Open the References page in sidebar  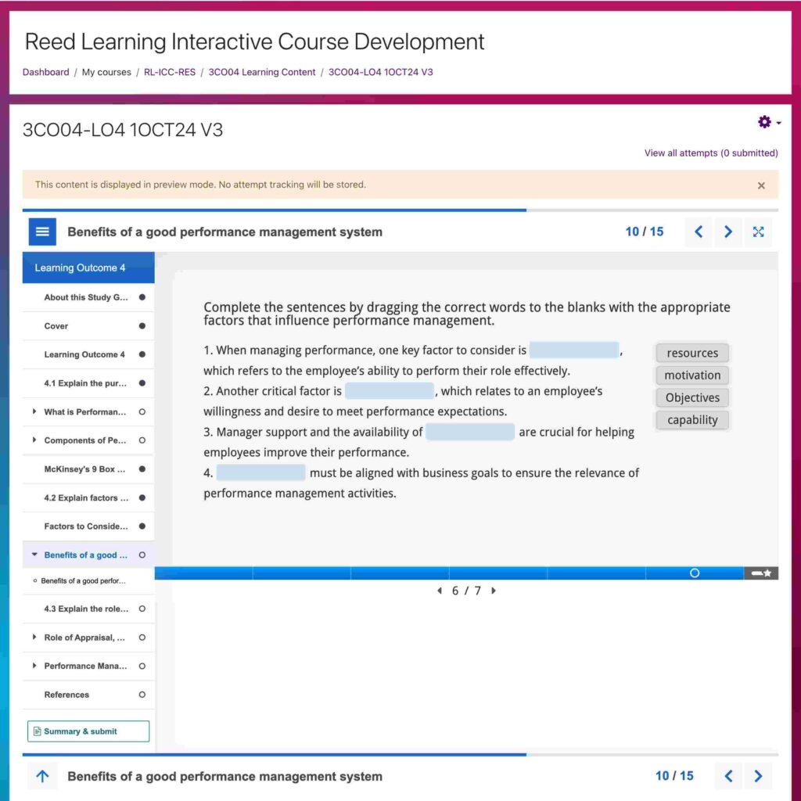[x=66, y=695]
